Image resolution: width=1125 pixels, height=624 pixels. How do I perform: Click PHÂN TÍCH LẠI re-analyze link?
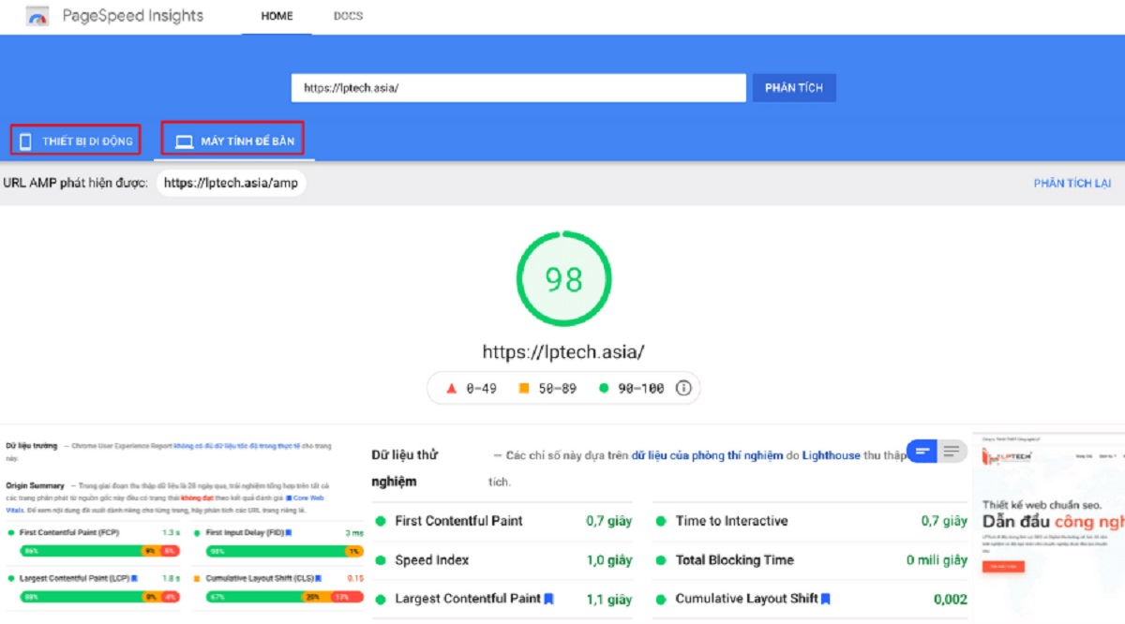[1072, 184]
